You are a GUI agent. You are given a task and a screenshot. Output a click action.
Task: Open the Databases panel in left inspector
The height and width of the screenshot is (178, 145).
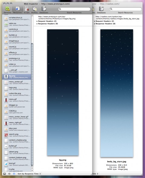44,10
